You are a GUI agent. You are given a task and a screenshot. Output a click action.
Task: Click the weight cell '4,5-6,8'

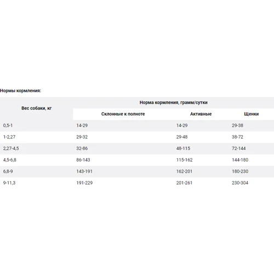pyautogui.click(x=10, y=160)
